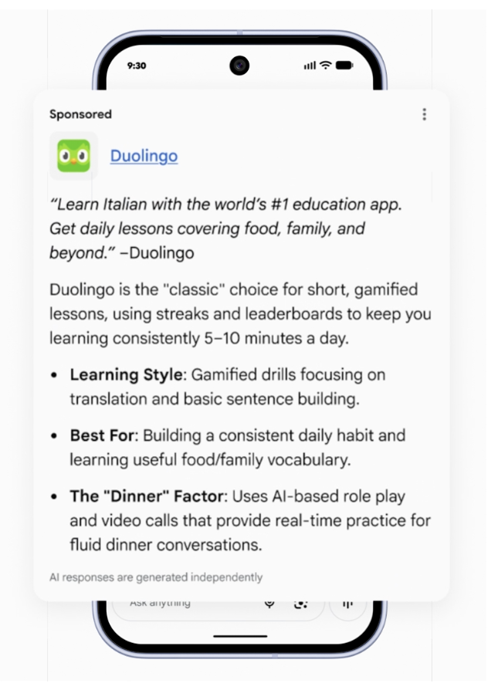Click the "Learning Style" bullet heading
The width and height of the screenshot is (491, 690).
pos(126,374)
